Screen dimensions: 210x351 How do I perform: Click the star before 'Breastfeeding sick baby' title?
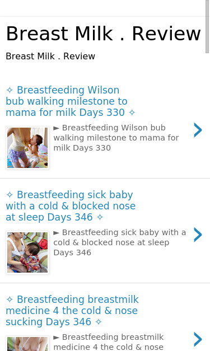coord(10,195)
